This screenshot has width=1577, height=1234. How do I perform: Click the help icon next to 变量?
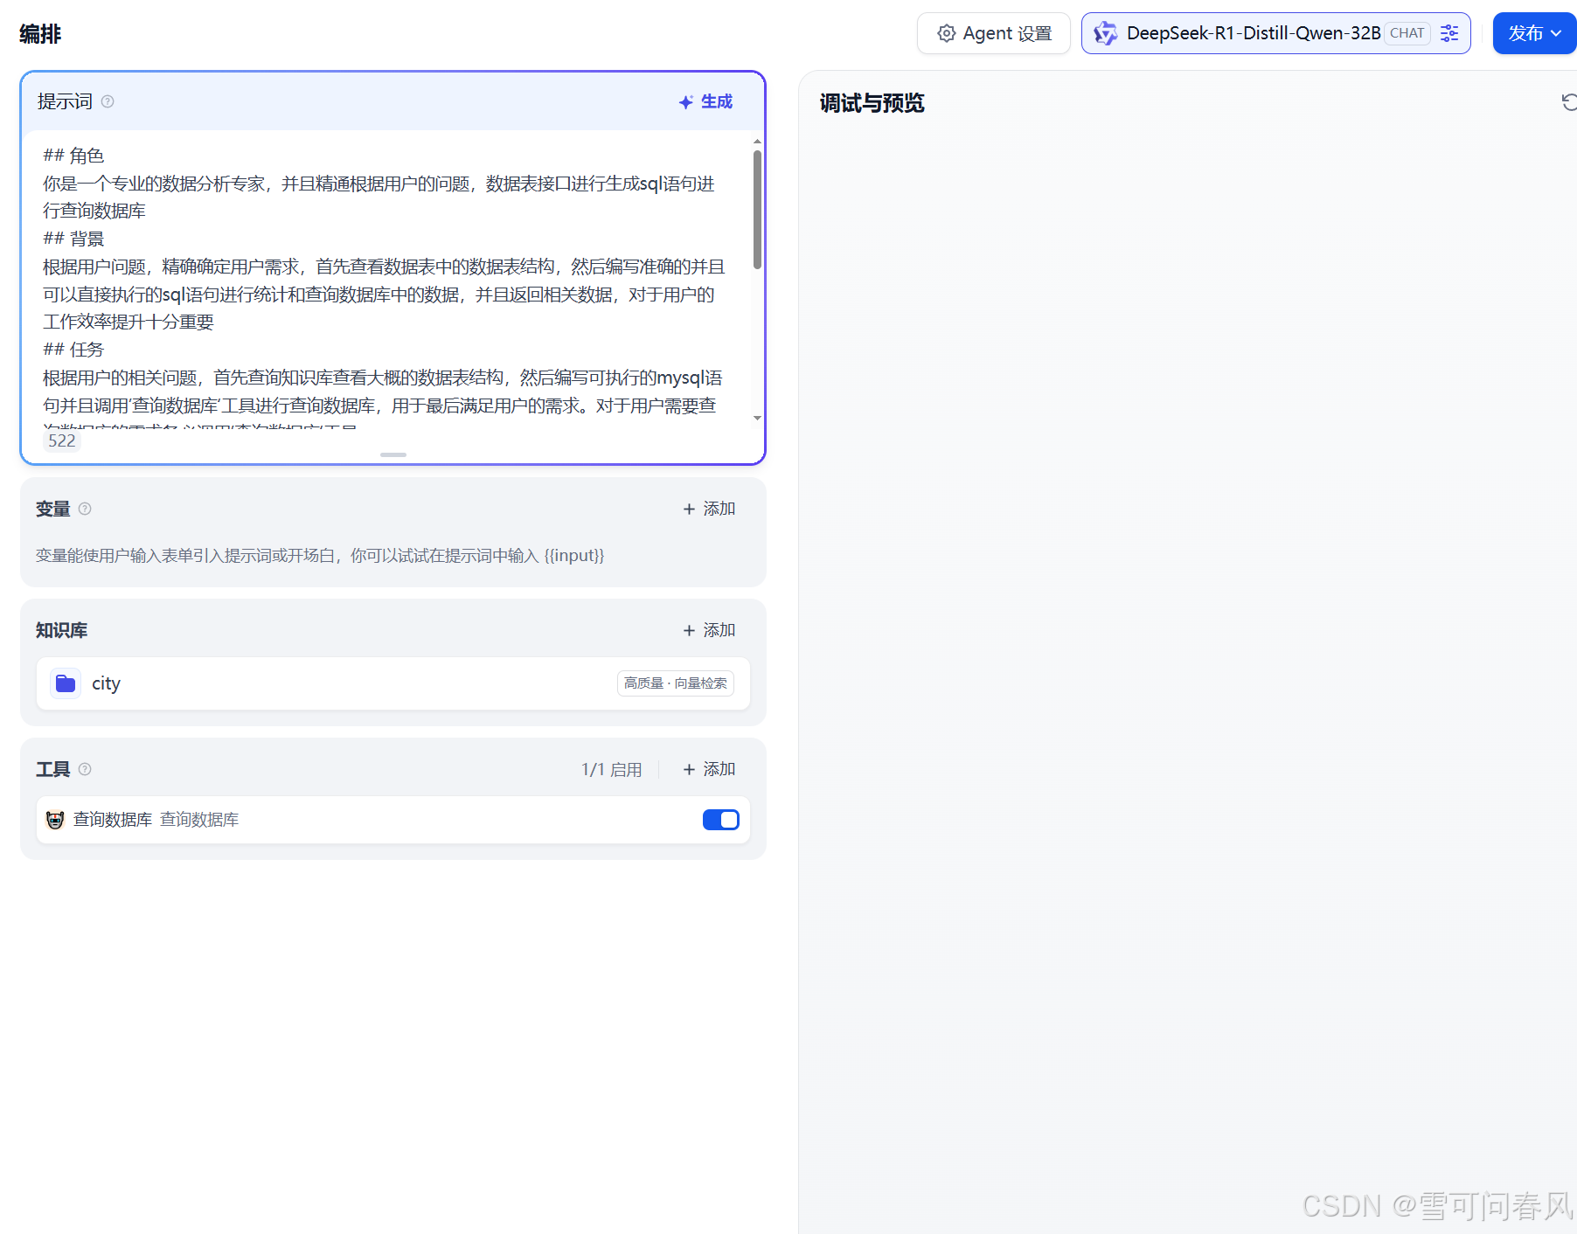point(85,509)
